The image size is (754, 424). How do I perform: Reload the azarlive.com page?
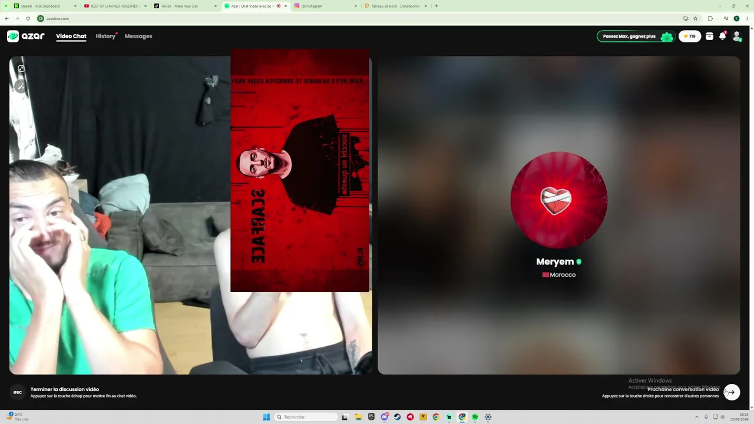(28, 18)
